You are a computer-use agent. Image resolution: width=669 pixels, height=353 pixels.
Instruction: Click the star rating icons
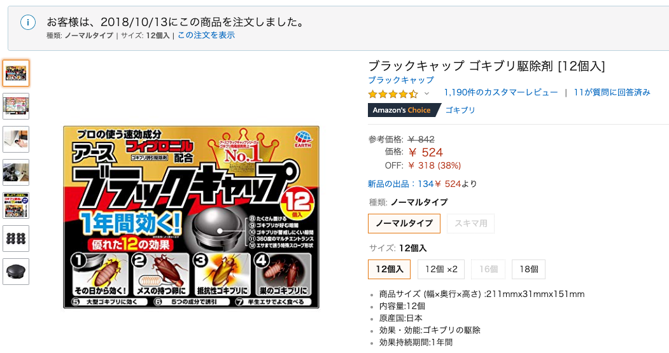(393, 93)
